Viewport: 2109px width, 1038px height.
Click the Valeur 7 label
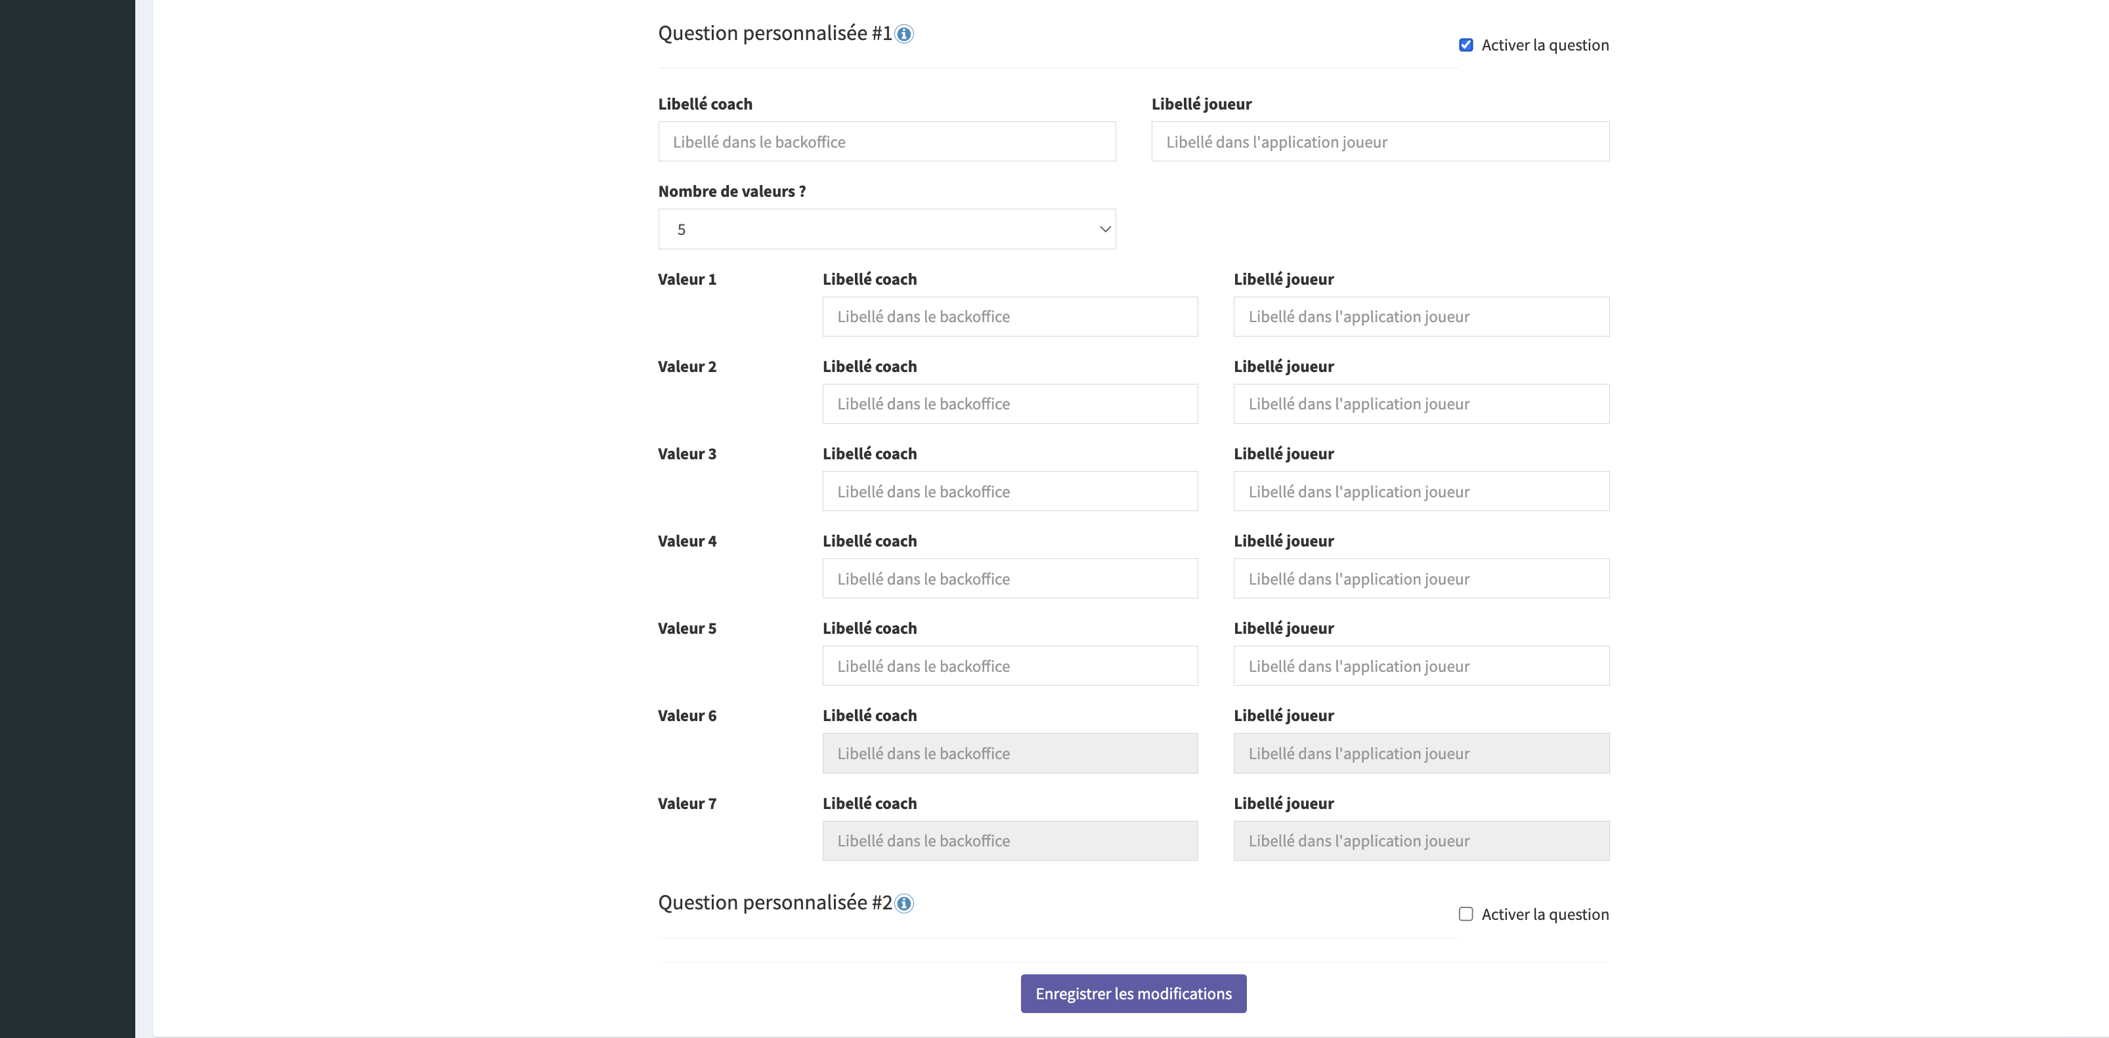pos(687,804)
